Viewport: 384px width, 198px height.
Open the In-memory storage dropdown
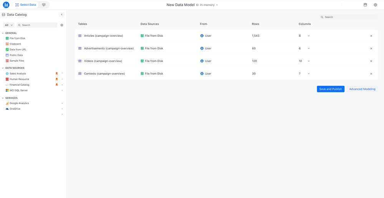click(x=209, y=5)
